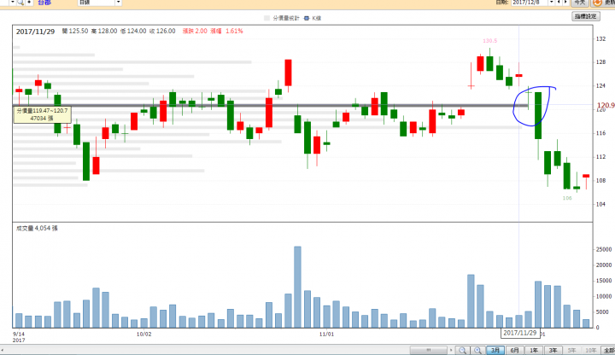Toggle the 分價量統計 legend entry

[x=282, y=18]
